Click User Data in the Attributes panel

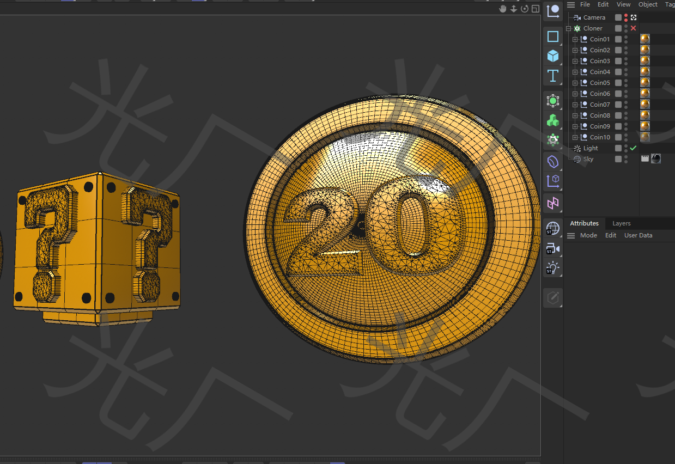click(x=638, y=235)
